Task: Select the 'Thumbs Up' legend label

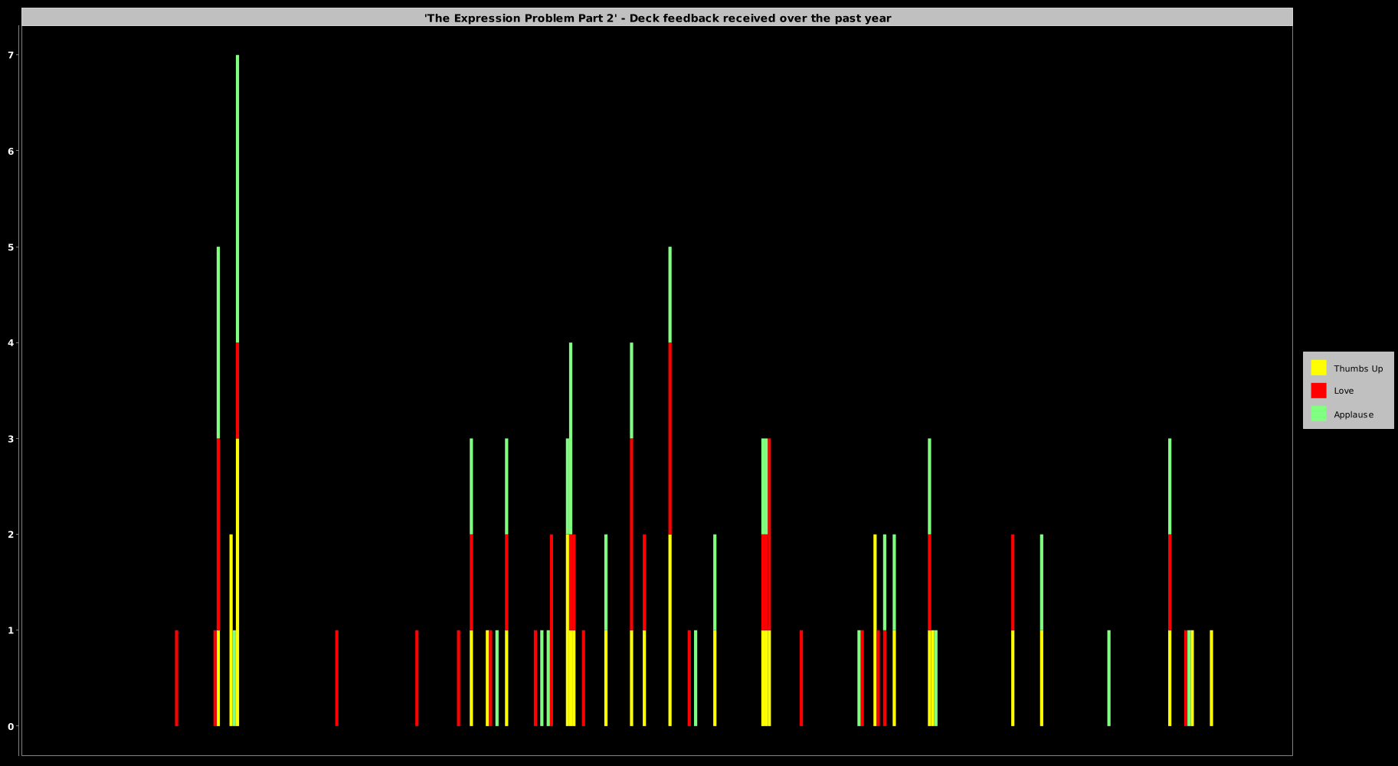Action: [x=1358, y=368]
